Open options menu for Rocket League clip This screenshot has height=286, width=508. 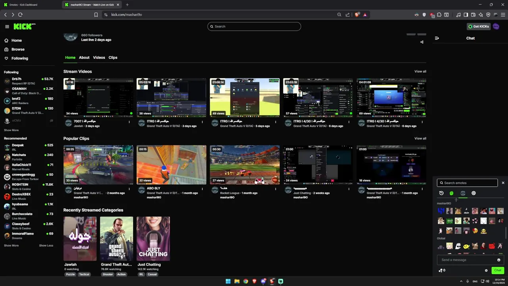[276, 189]
